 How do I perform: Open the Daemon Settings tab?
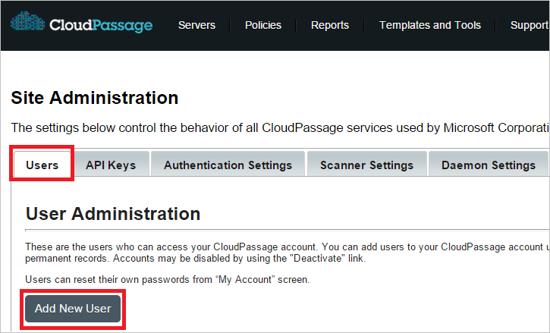(x=489, y=165)
